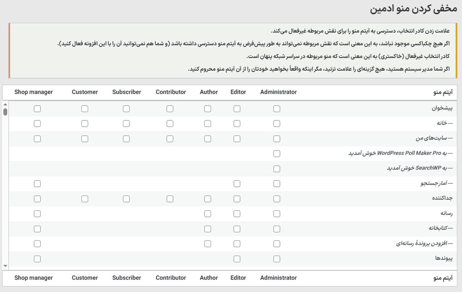Click the table scrollbar thumb
This screenshot has width=462, height=292.
pos(5,112)
